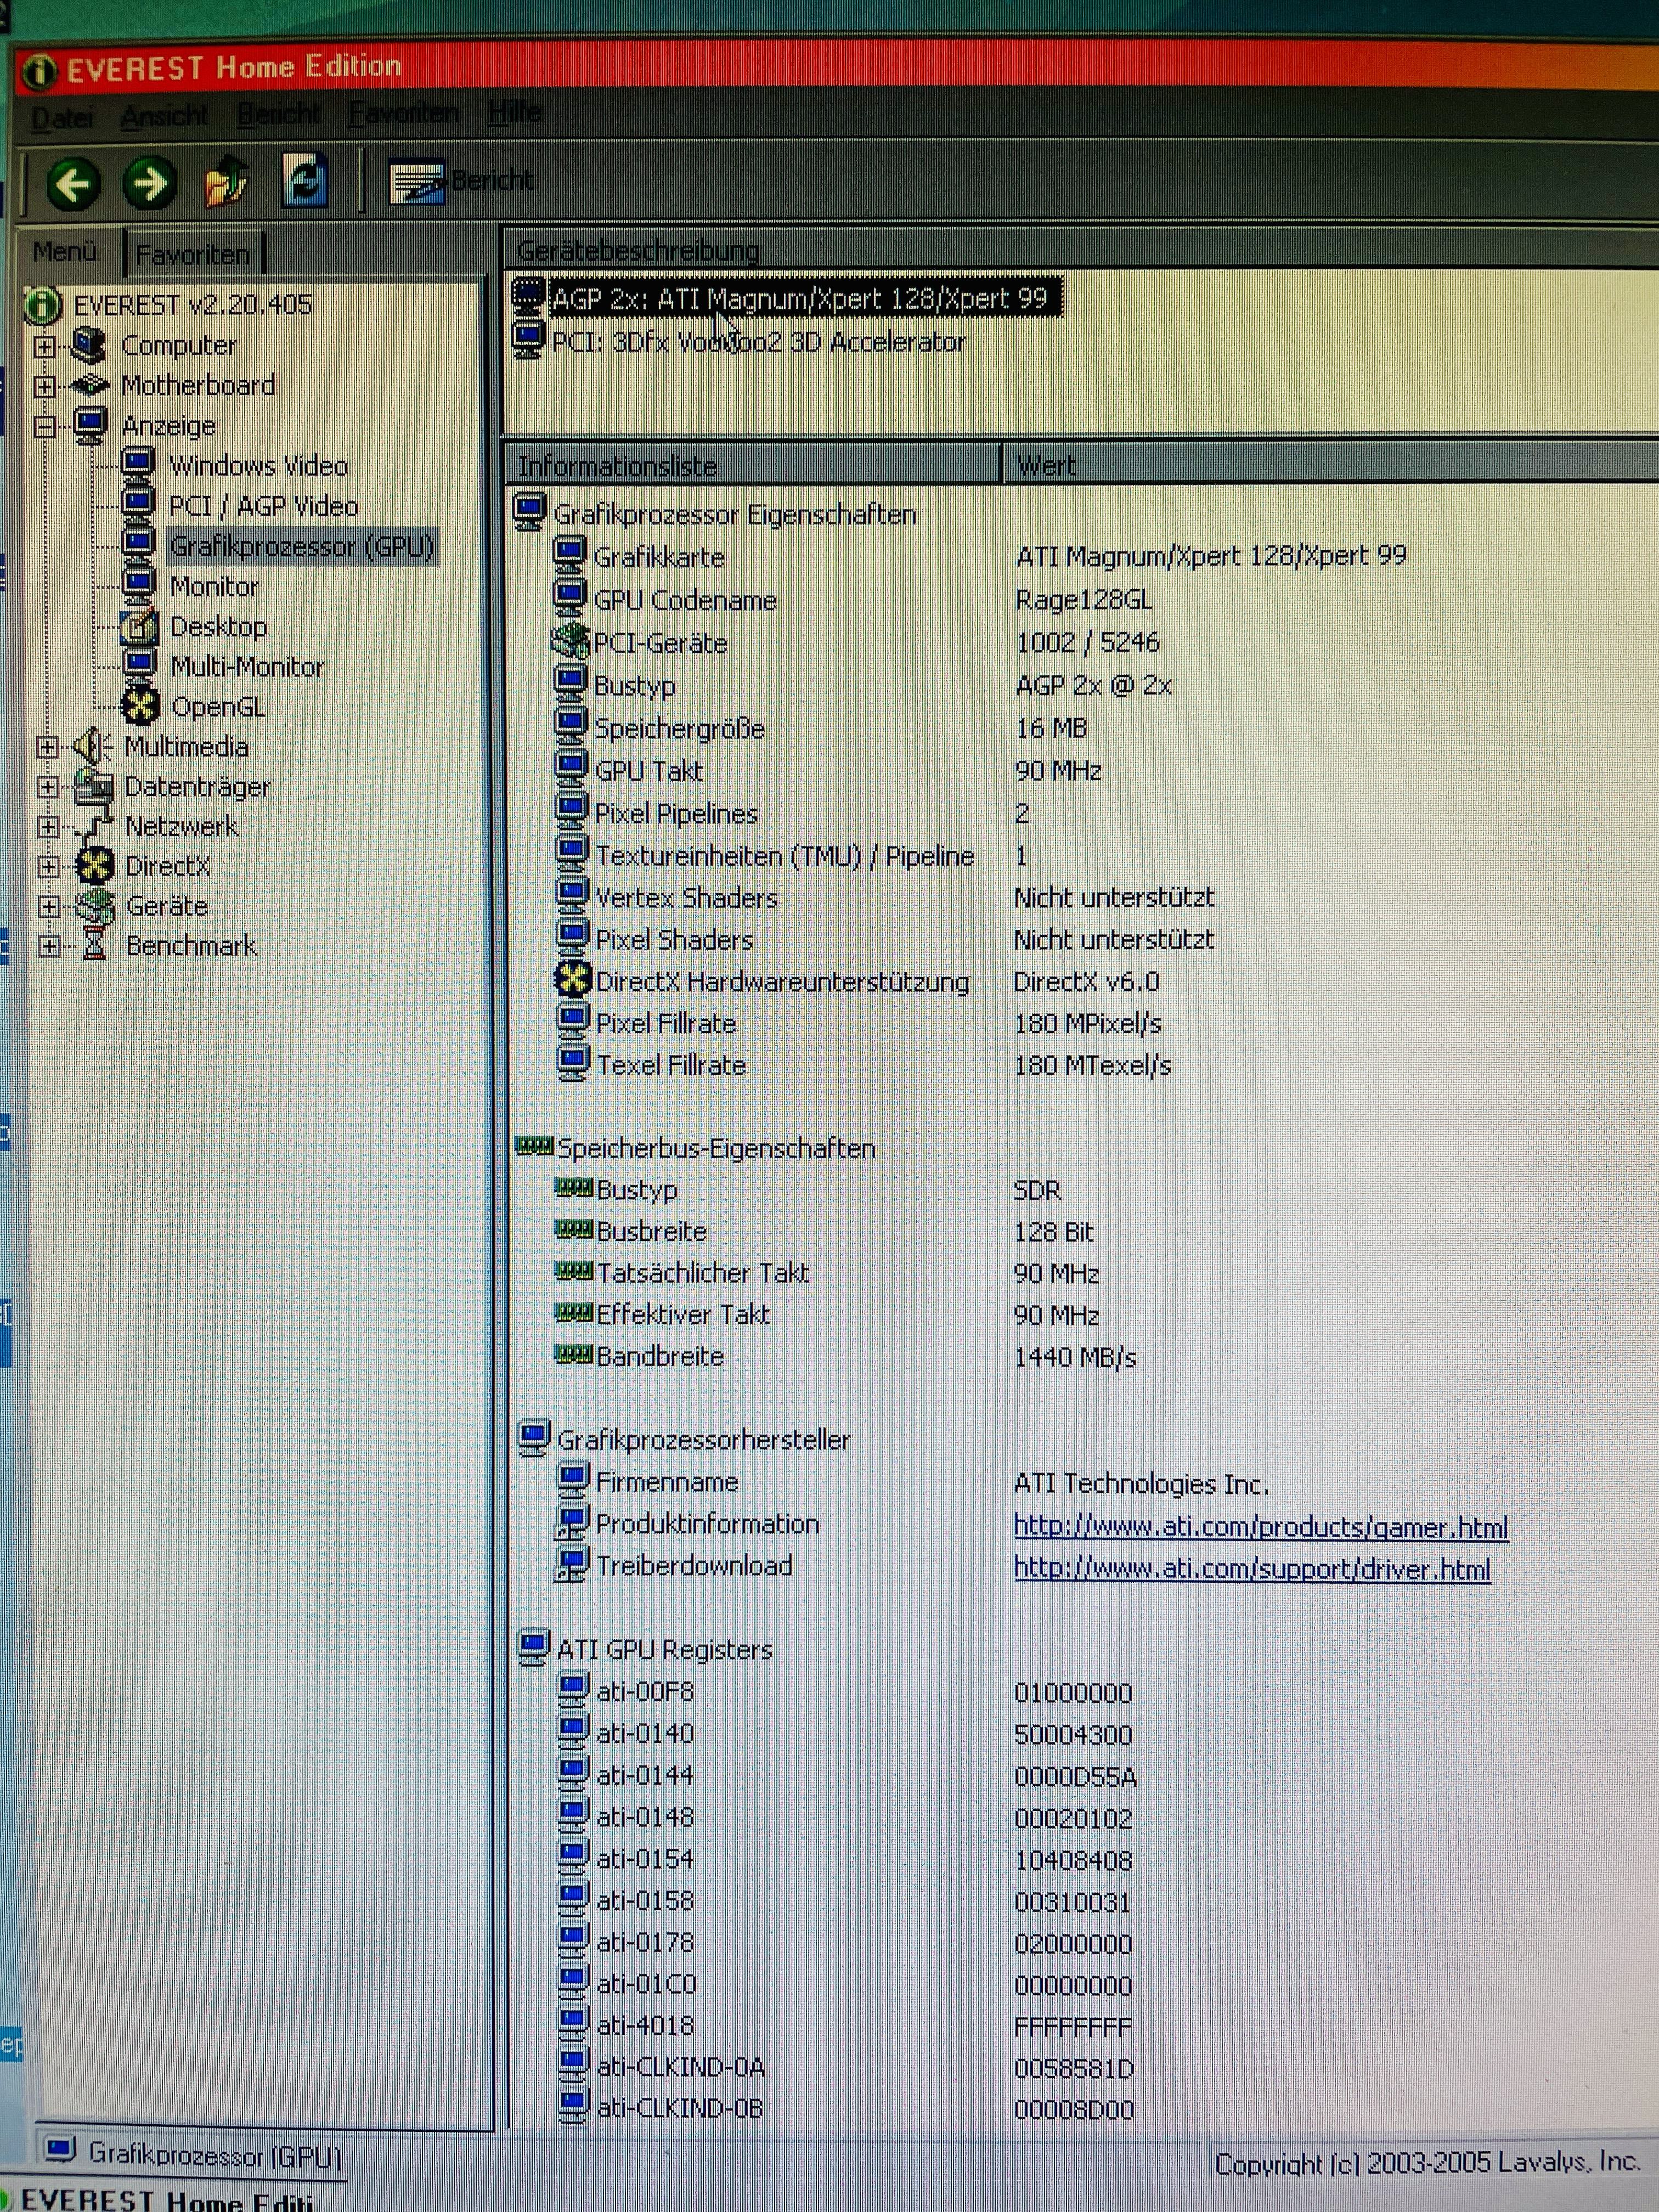Image resolution: width=1659 pixels, height=2212 pixels.
Task: Expand the Netzwerk tree node
Action: 47,827
